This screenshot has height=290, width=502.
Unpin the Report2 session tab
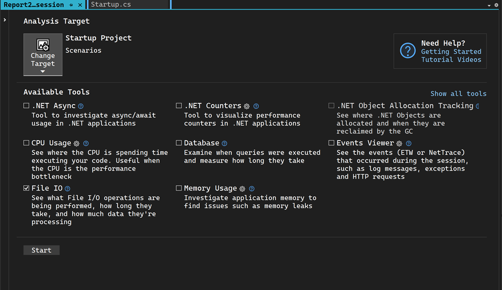(x=72, y=5)
